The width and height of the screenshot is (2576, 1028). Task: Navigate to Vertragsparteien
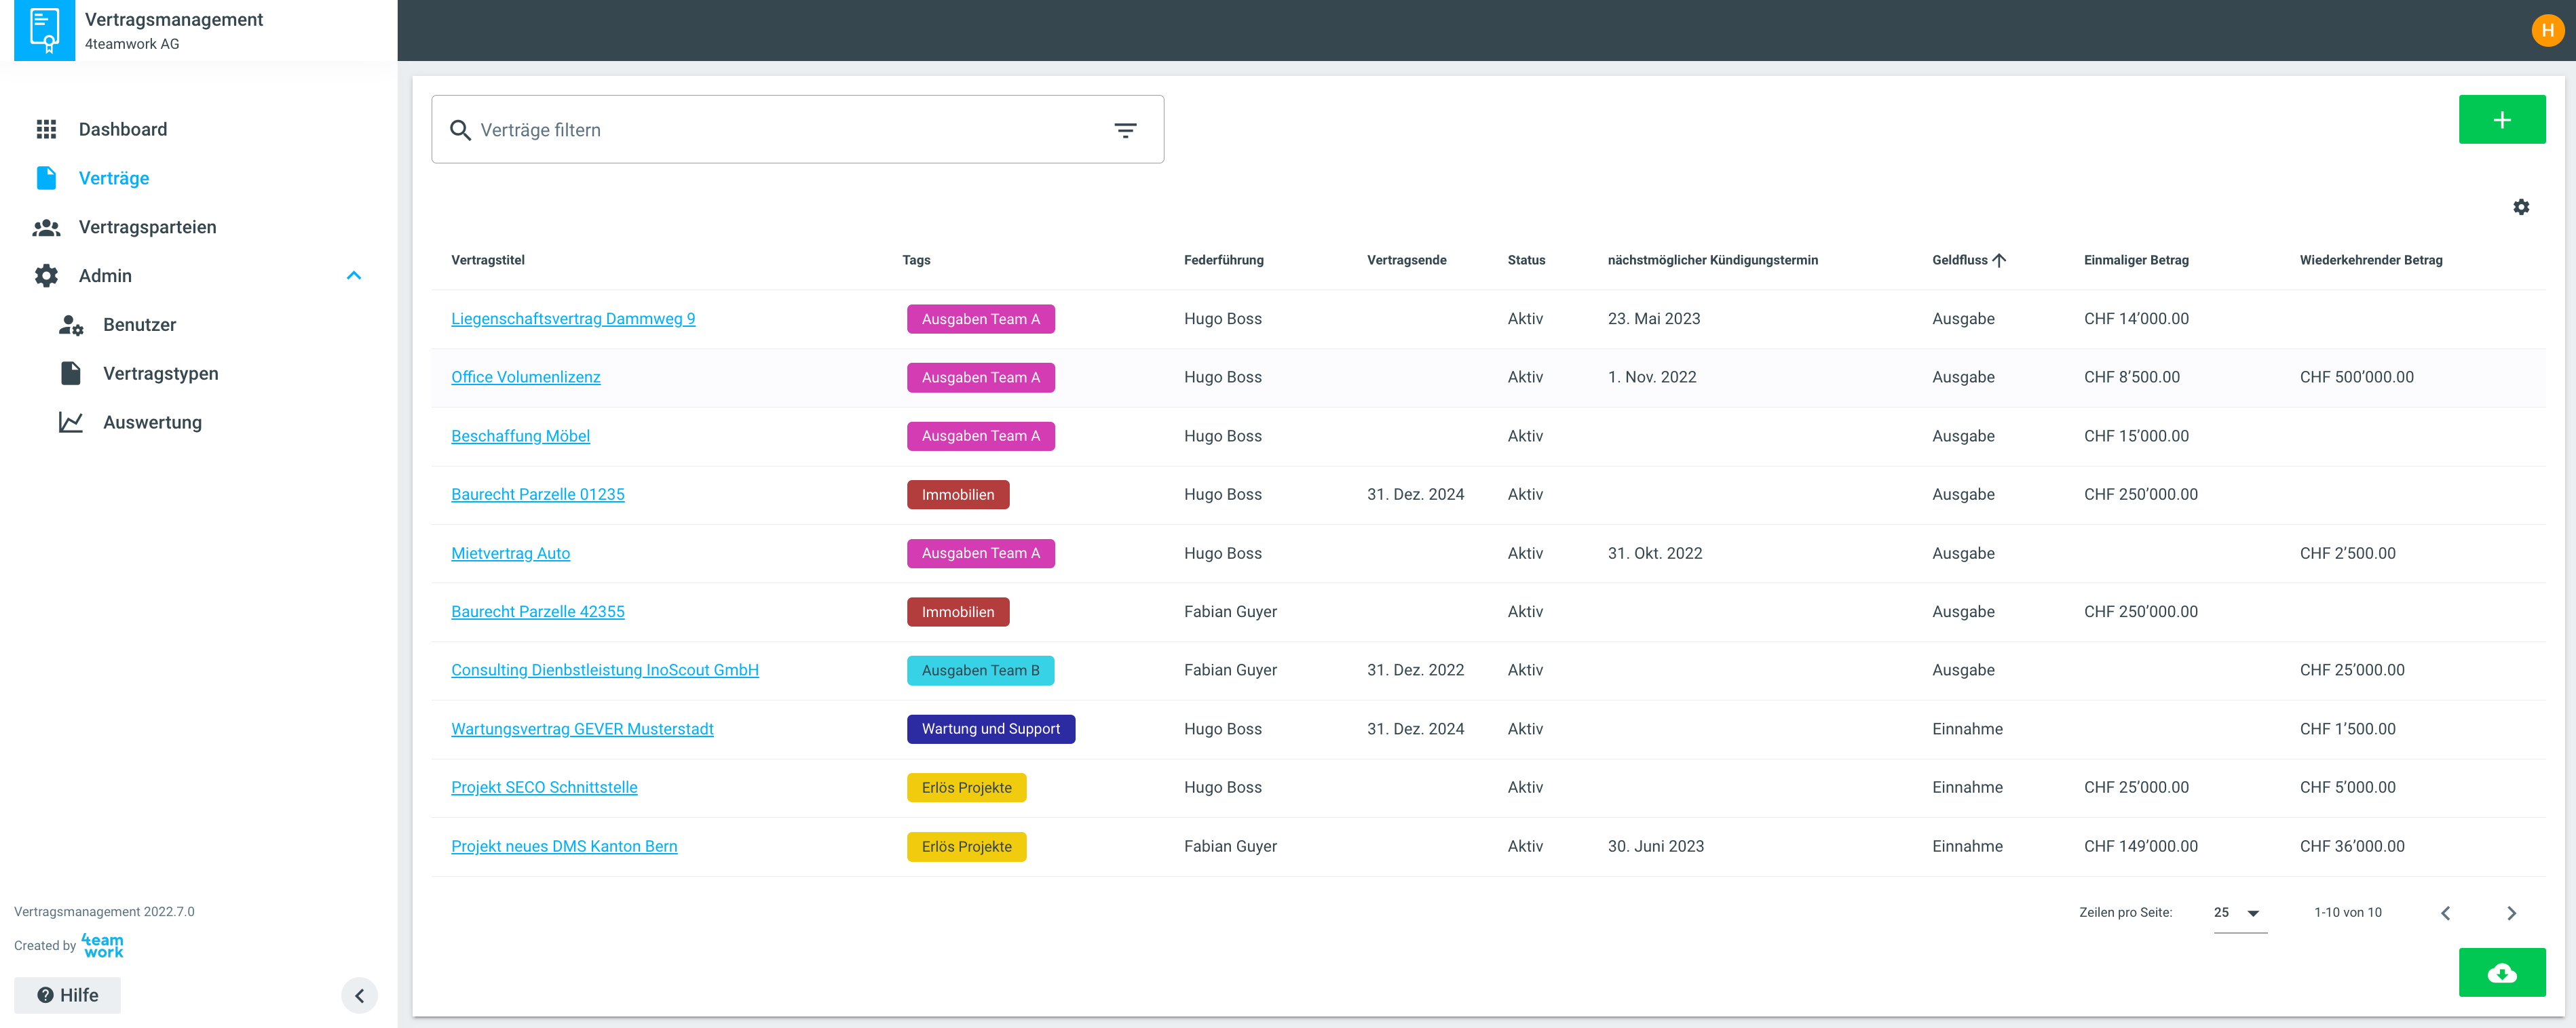[x=147, y=226]
